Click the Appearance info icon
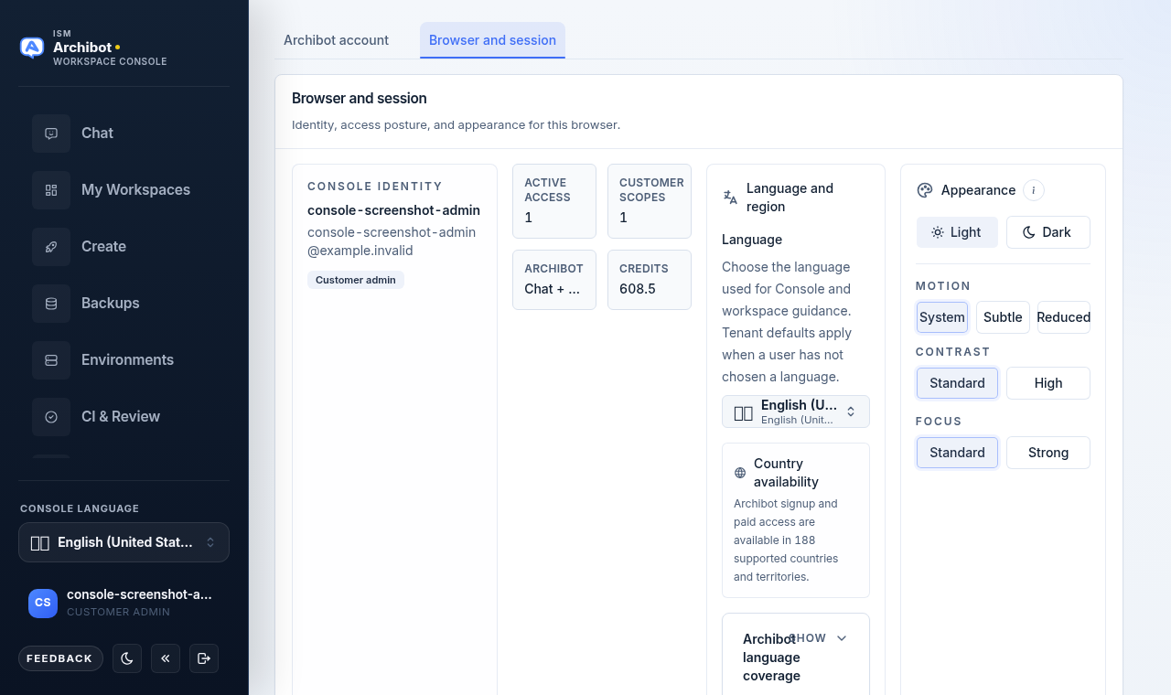This screenshot has height=695, width=1171. 1034,190
